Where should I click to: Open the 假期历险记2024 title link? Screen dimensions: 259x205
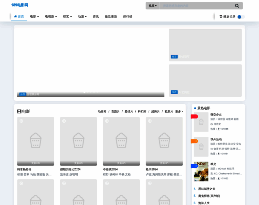coord(70,169)
